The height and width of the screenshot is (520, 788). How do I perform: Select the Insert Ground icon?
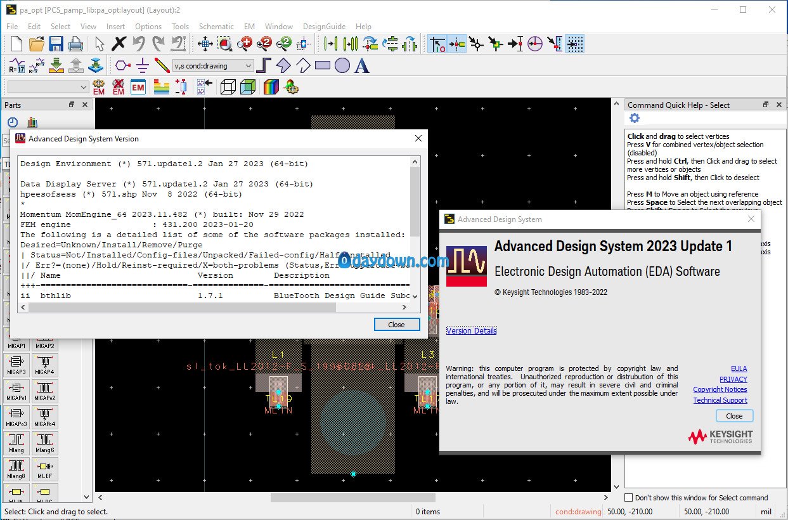pos(143,65)
